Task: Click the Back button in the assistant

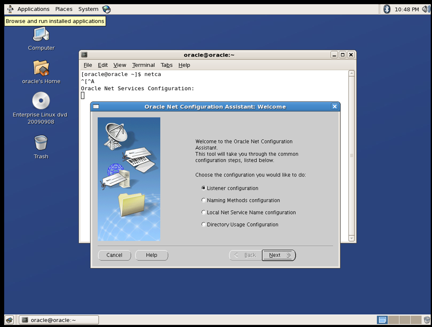Action: pyautogui.click(x=245, y=255)
